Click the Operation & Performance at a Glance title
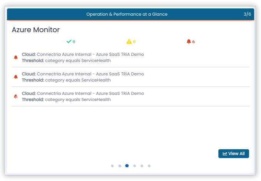The height and width of the screenshot is (181, 261). tap(127, 14)
